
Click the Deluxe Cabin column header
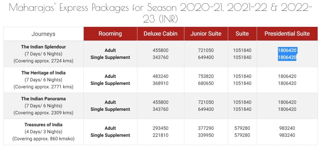pos(160,34)
